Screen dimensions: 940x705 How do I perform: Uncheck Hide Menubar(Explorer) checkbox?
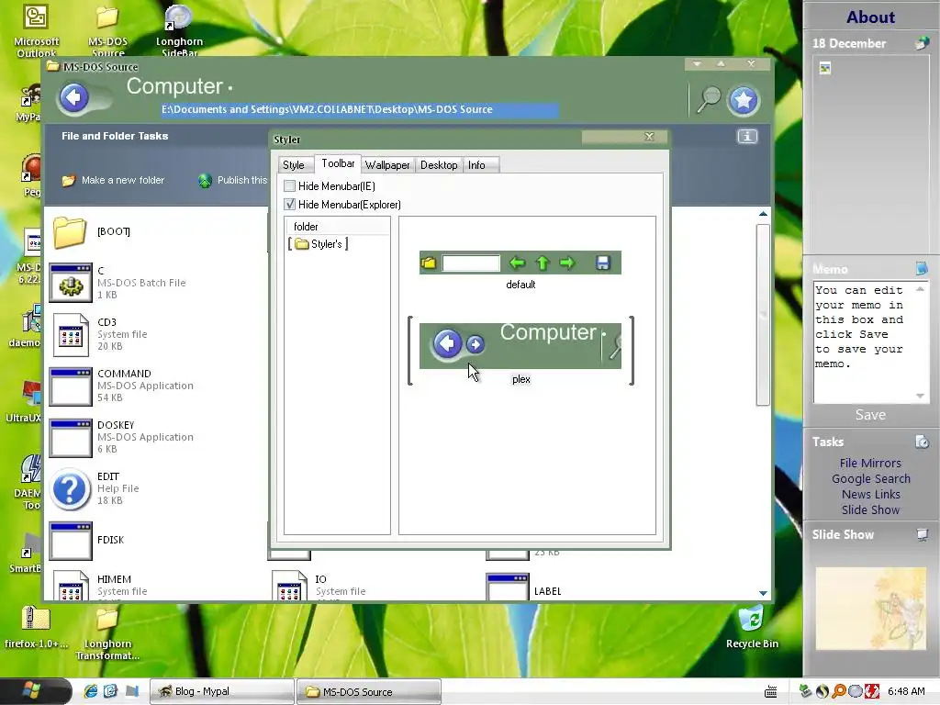tap(289, 205)
